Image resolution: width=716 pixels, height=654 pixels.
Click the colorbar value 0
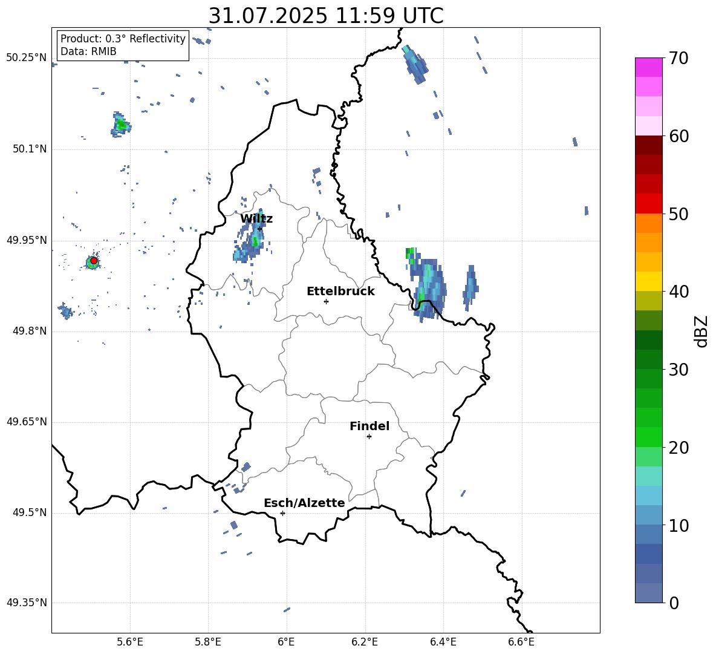coord(674,603)
